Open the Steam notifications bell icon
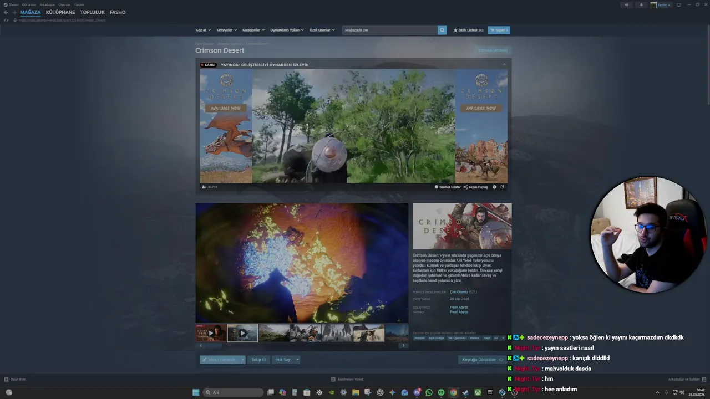The width and height of the screenshot is (710, 399). tap(641, 5)
